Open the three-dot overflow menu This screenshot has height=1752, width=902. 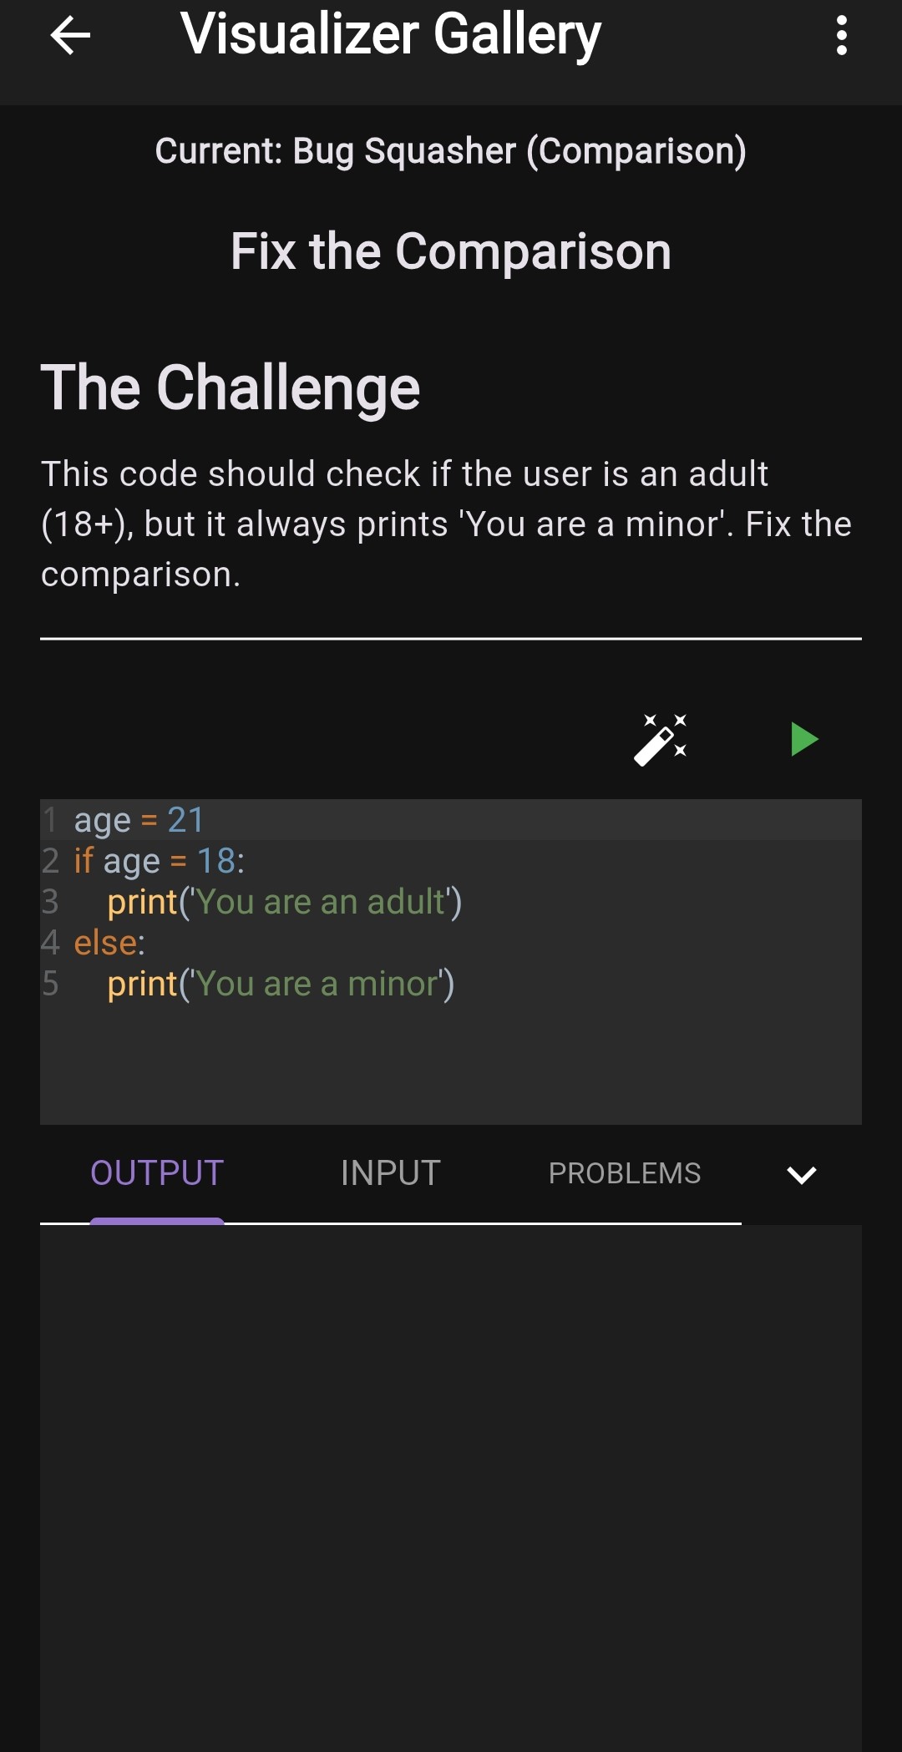tap(841, 36)
